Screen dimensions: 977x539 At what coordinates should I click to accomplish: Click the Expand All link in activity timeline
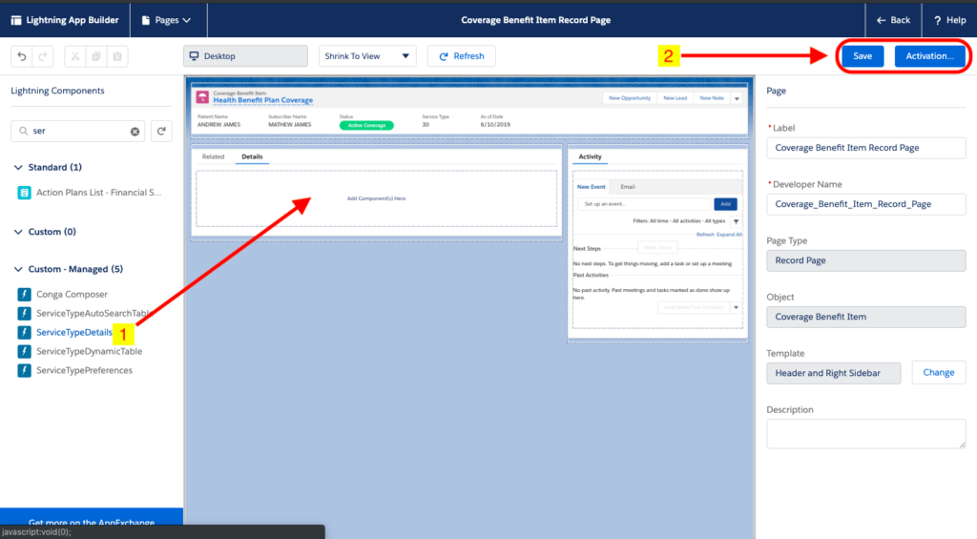click(x=729, y=235)
